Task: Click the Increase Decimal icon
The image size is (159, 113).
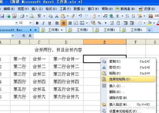Action: point(112,23)
